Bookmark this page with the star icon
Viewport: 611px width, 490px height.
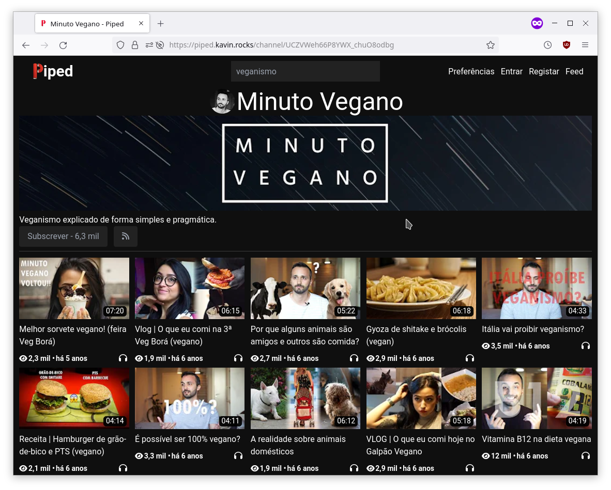(x=491, y=45)
